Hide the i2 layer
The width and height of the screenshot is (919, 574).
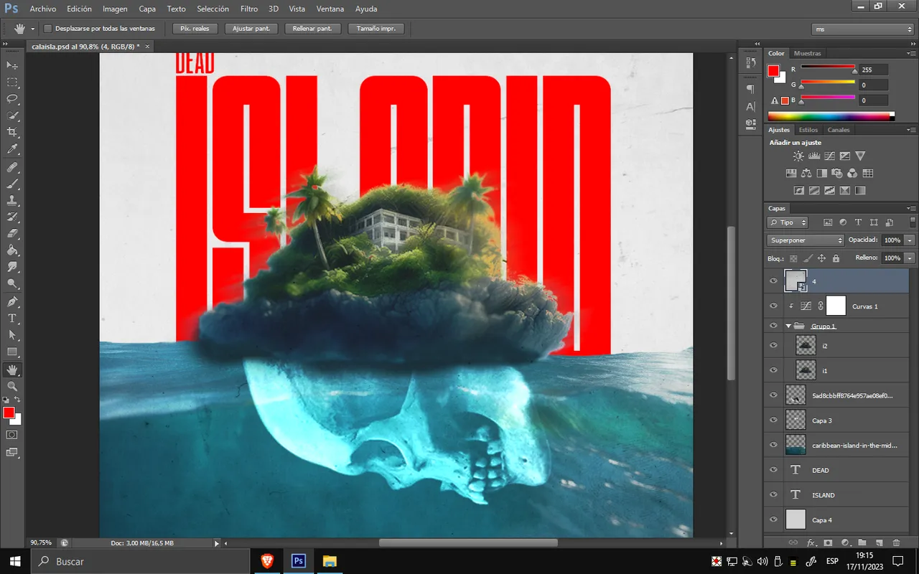pyautogui.click(x=773, y=346)
